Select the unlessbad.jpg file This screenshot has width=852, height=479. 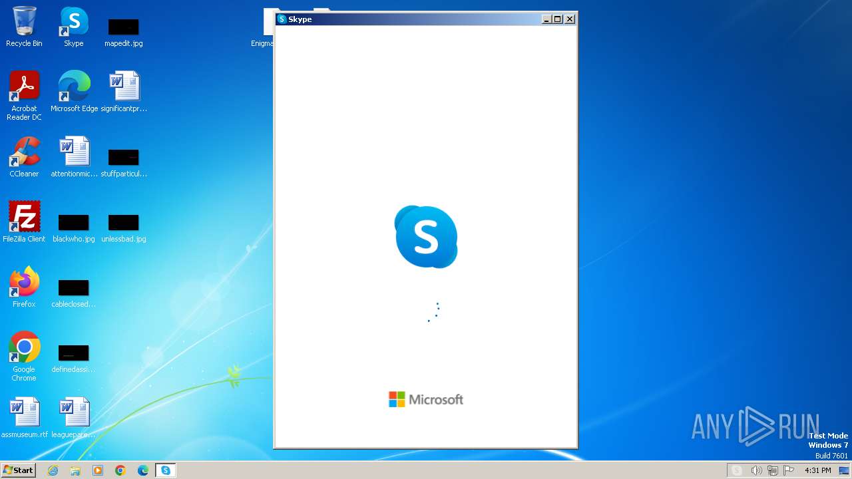click(x=124, y=228)
